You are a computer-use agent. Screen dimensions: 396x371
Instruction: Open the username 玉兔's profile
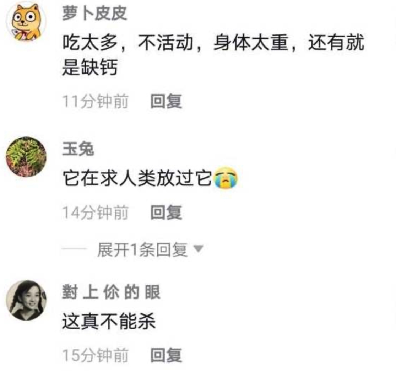click(78, 149)
